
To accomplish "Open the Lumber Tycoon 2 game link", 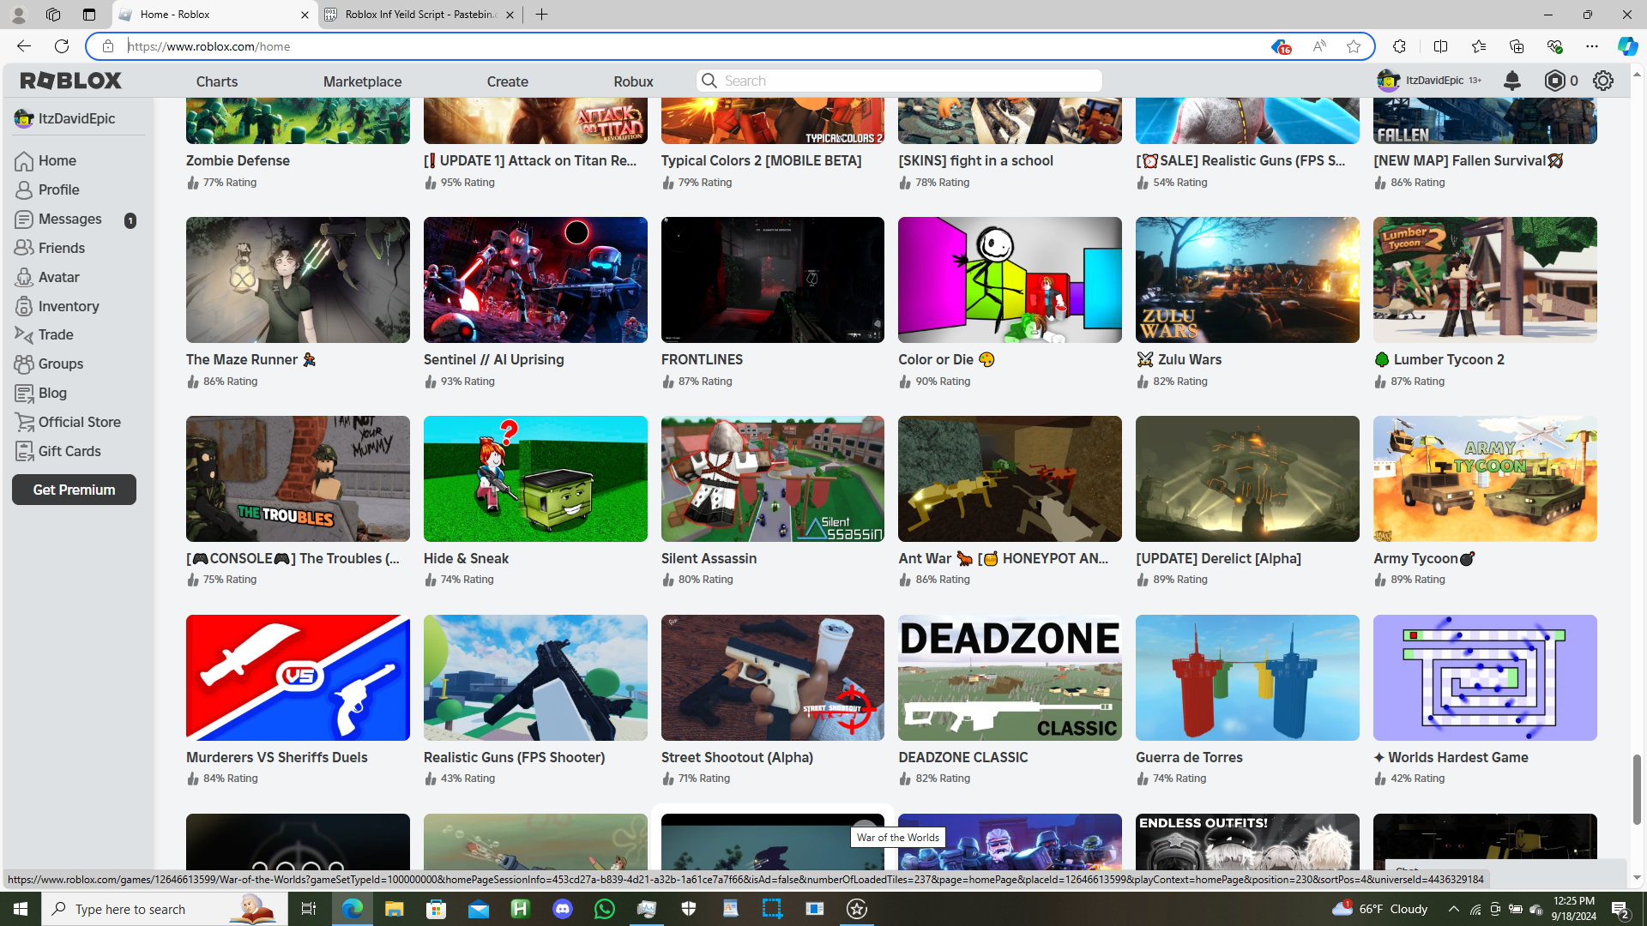I will pyautogui.click(x=1448, y=359).
